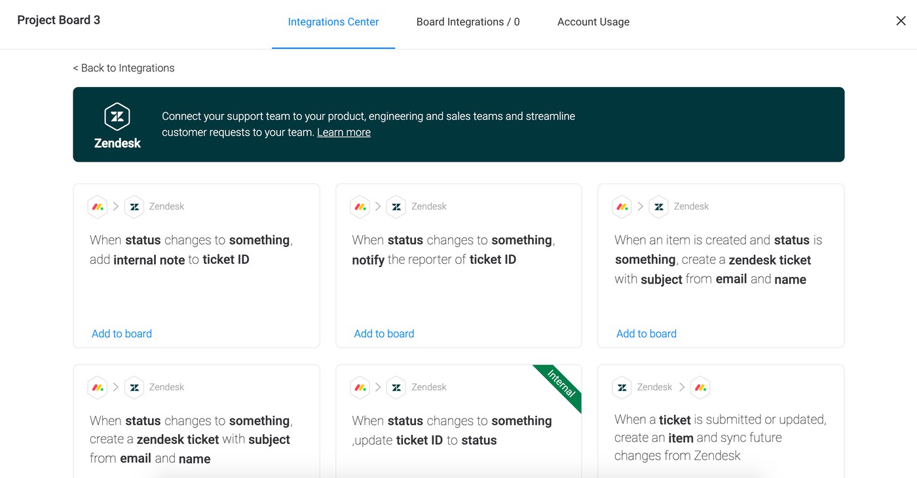917x478 pixels.
Task: Select the ticket submitted or updated recipe text
Action: [x=720, y=437]
